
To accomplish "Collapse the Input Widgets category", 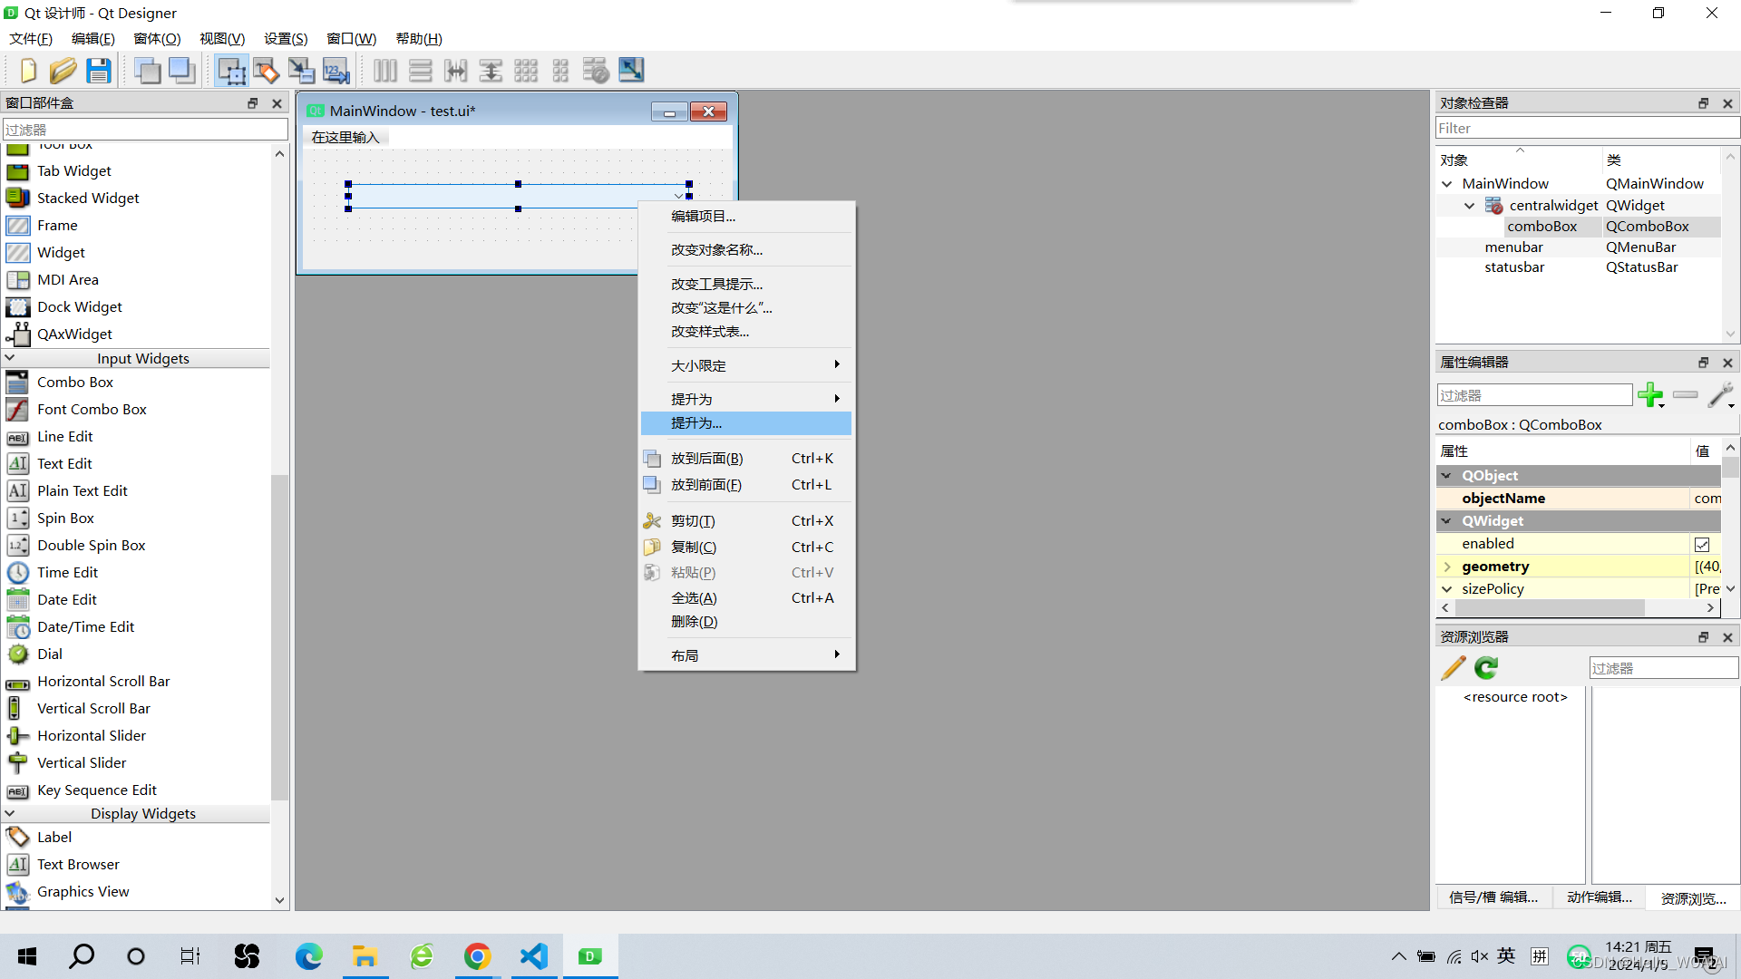I will click(9, 357).
